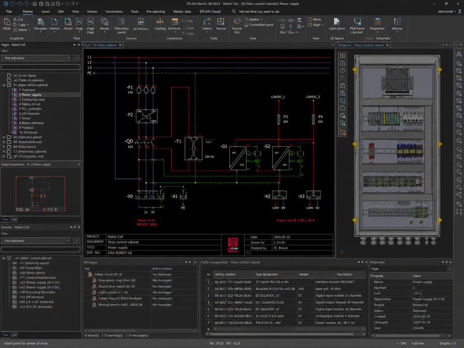Toggle auto-hide pin on Parts management panel
This screenshot has width=464, height=348.
point(362,262)
